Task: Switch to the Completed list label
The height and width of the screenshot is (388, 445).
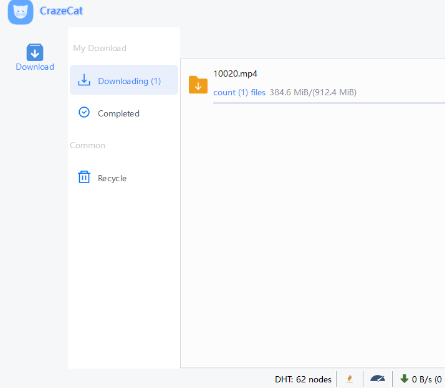Action: 118,113
